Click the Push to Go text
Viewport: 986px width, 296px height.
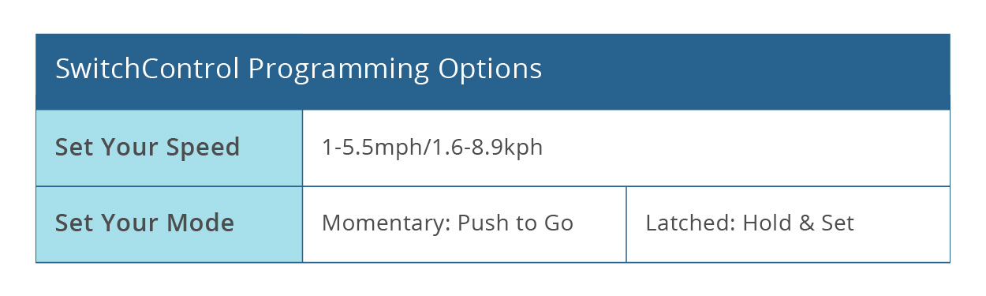[x=516, y=224]
